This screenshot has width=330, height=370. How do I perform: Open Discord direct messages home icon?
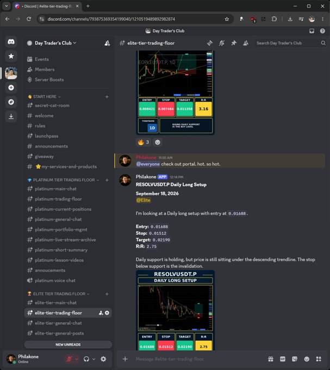11,42
